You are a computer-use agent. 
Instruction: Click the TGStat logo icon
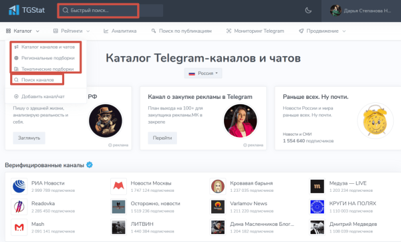pos(14,10)
